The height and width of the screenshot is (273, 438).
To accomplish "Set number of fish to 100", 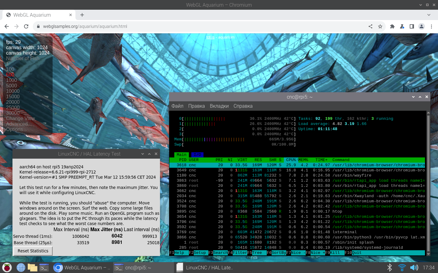I will click(10, 69).
